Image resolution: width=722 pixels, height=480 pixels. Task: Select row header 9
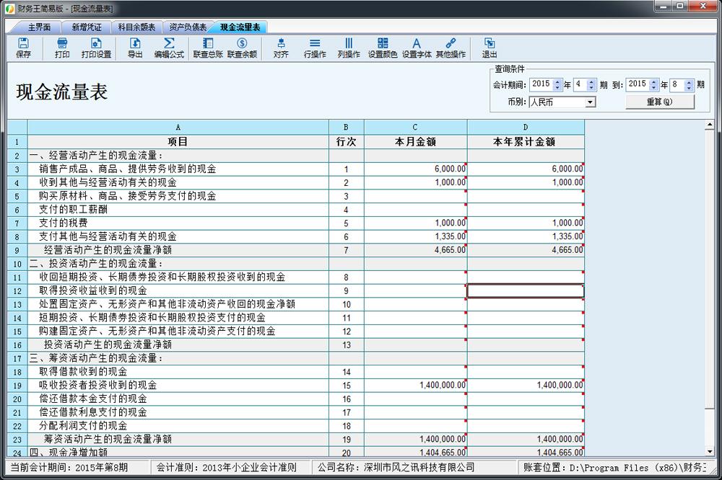17,250
